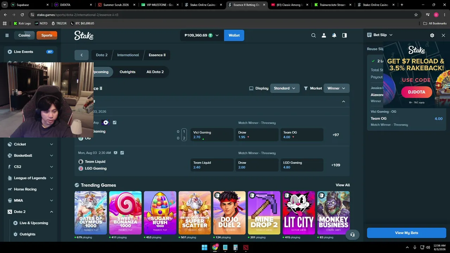This screenshot has width=450, height=253.
Task: Expand the CS2 sports category
Action: click(x=51, y=167)
